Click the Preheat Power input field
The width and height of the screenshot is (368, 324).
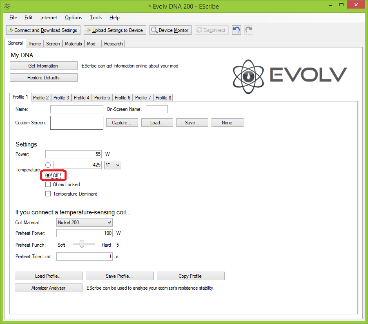(x=84, y=233)
